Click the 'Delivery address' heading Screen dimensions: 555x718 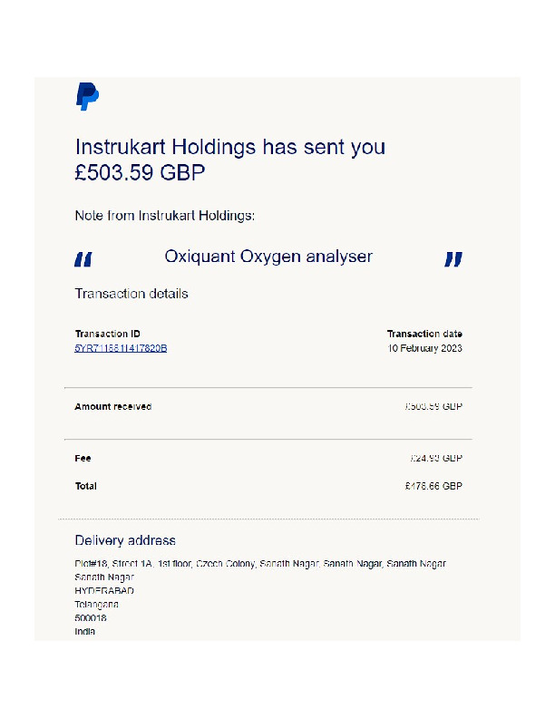coord(125,540)
